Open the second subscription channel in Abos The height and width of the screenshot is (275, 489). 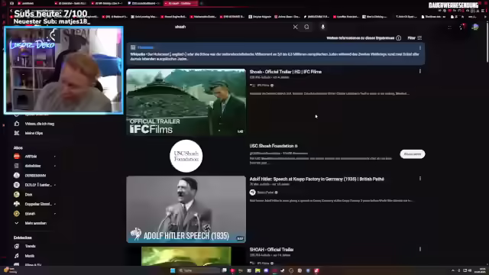click(34, 166)
